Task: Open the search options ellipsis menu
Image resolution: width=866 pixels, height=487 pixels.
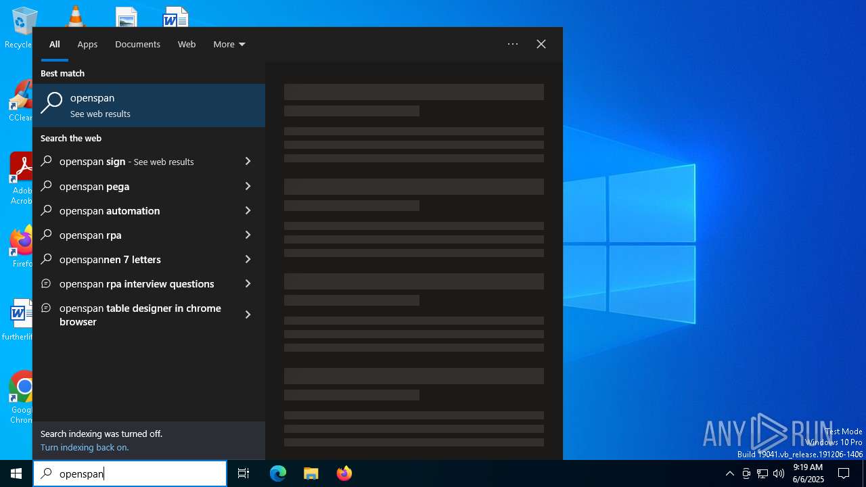Action: coord(513,44)
